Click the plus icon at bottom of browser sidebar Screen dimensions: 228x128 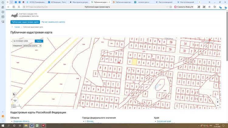click(3, 112)
